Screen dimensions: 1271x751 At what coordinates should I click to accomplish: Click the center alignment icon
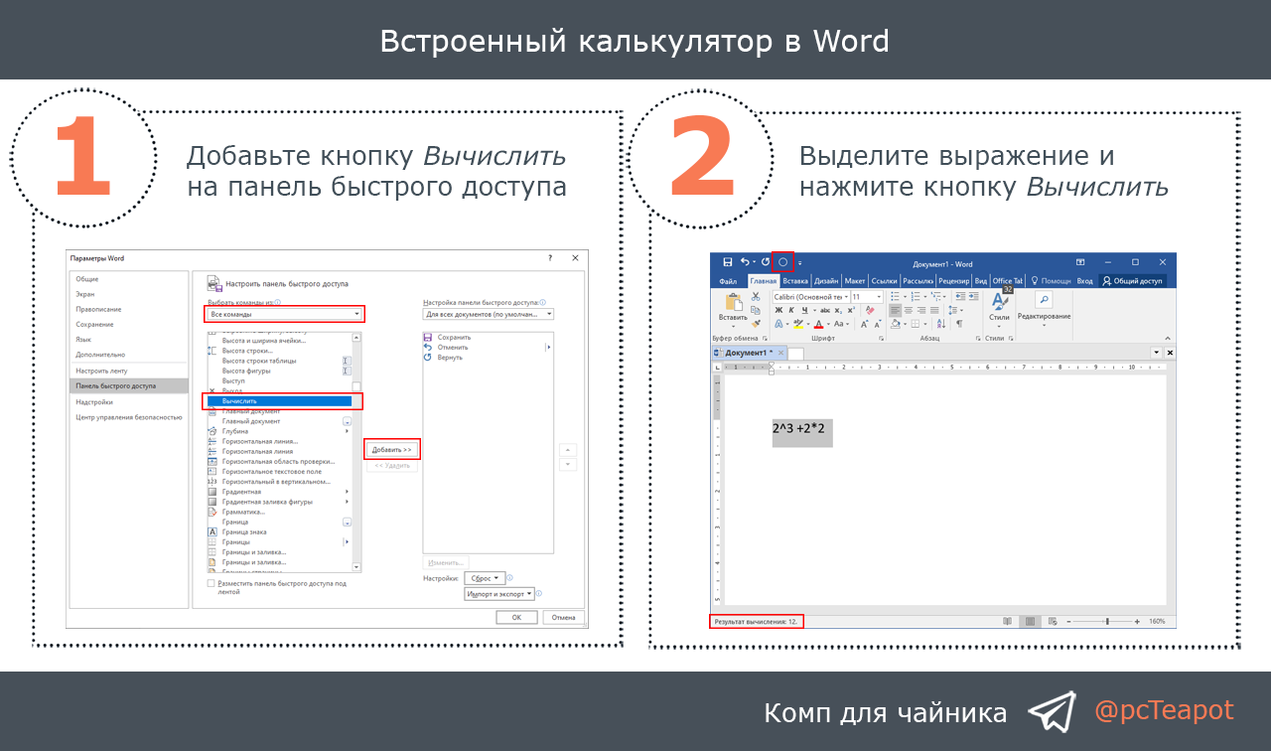pos(909,310)
